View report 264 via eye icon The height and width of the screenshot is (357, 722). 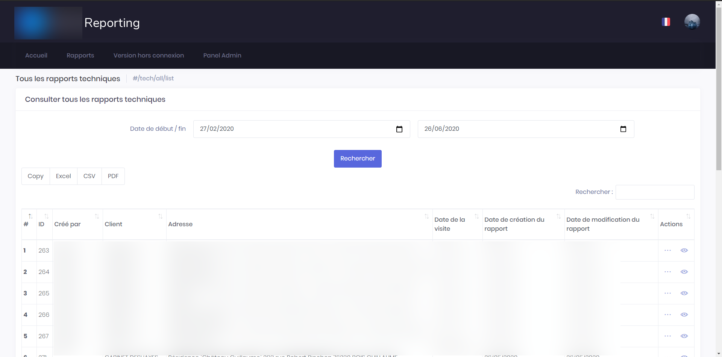pos(684,272)
